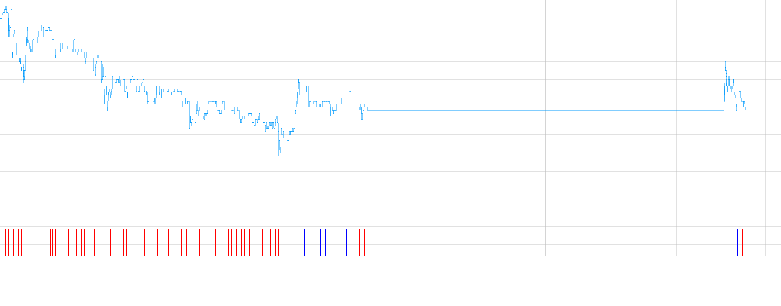The width and height of the screenshot is (781, 306).
Task: Click the rightmost red marker in the strip
Action: tap(745, 242)
